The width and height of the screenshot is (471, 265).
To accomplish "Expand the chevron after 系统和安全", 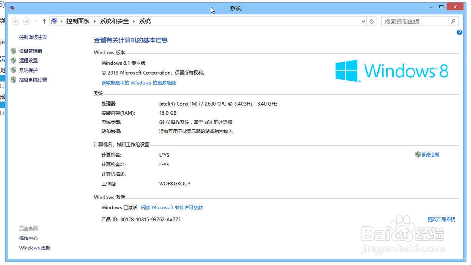I will [134, 21].
